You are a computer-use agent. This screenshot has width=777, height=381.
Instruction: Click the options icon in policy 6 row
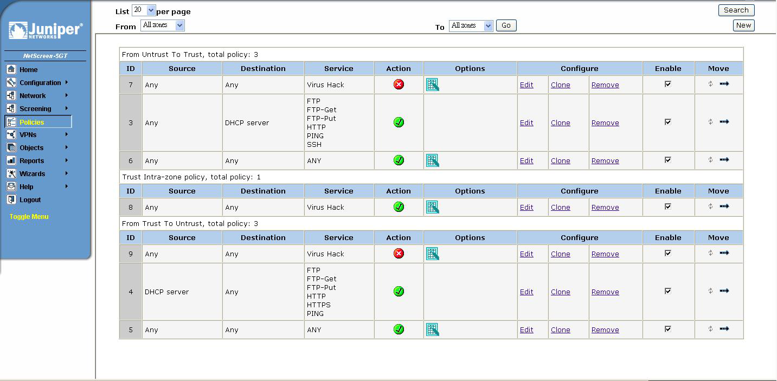pyautogui.click(x=432, y=160)
